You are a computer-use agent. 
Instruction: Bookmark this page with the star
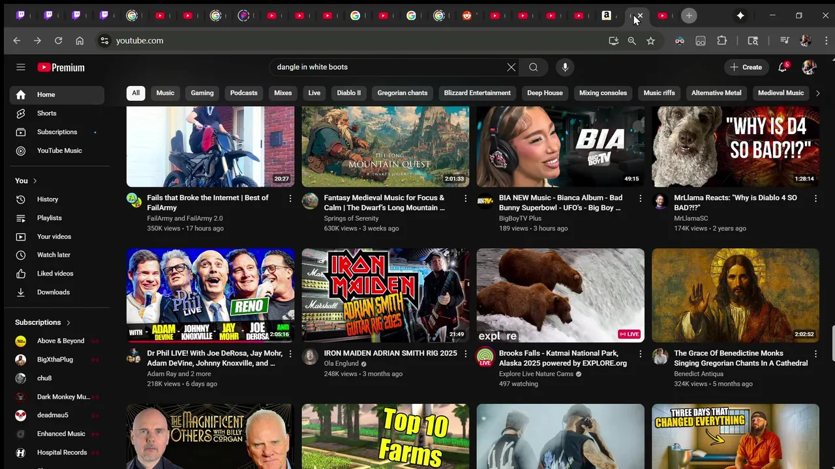pyautogui.click(x=650, y=40)
